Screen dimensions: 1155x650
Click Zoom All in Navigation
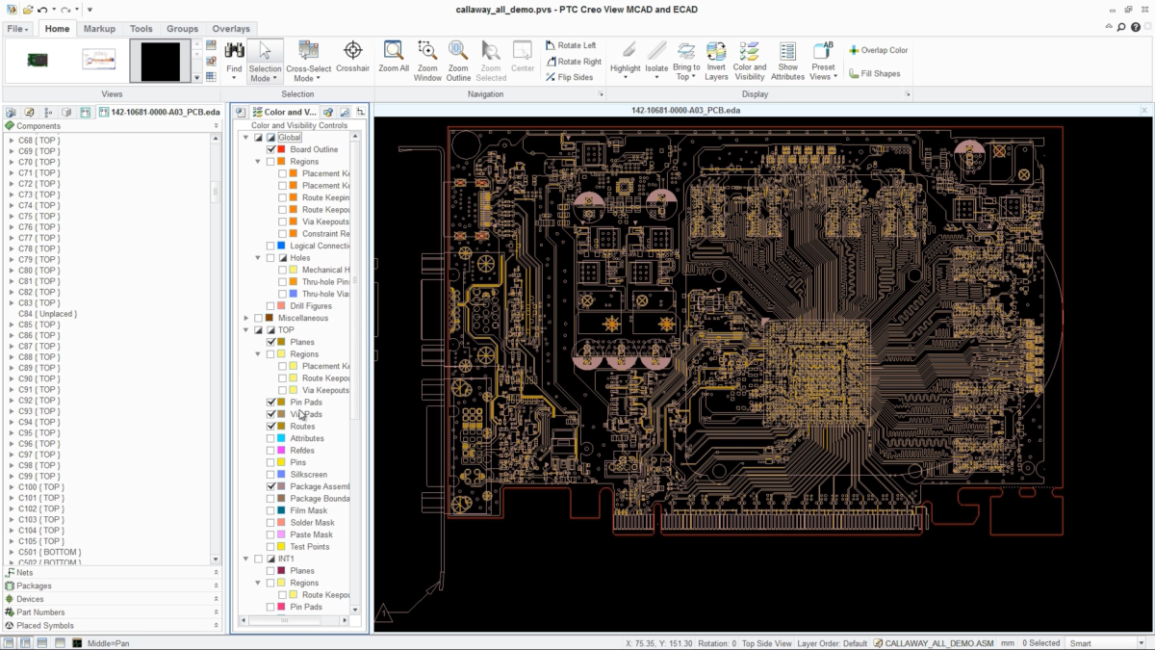tap(394, 50)
